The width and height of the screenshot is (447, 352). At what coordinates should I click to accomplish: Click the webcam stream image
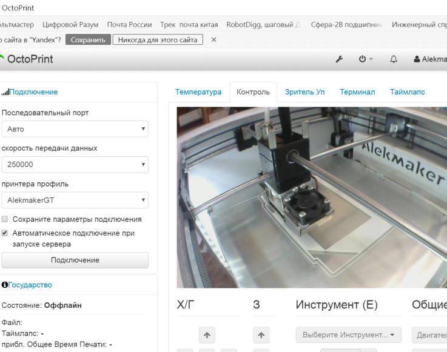coord(312,198)
